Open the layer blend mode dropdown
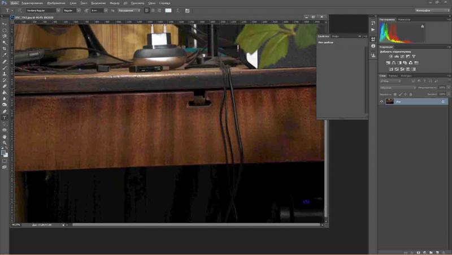 (398, 88)
